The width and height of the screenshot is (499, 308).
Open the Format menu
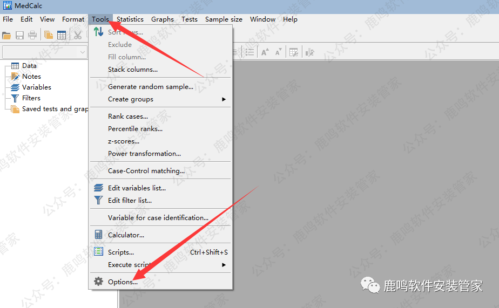[x=73, y=19]
